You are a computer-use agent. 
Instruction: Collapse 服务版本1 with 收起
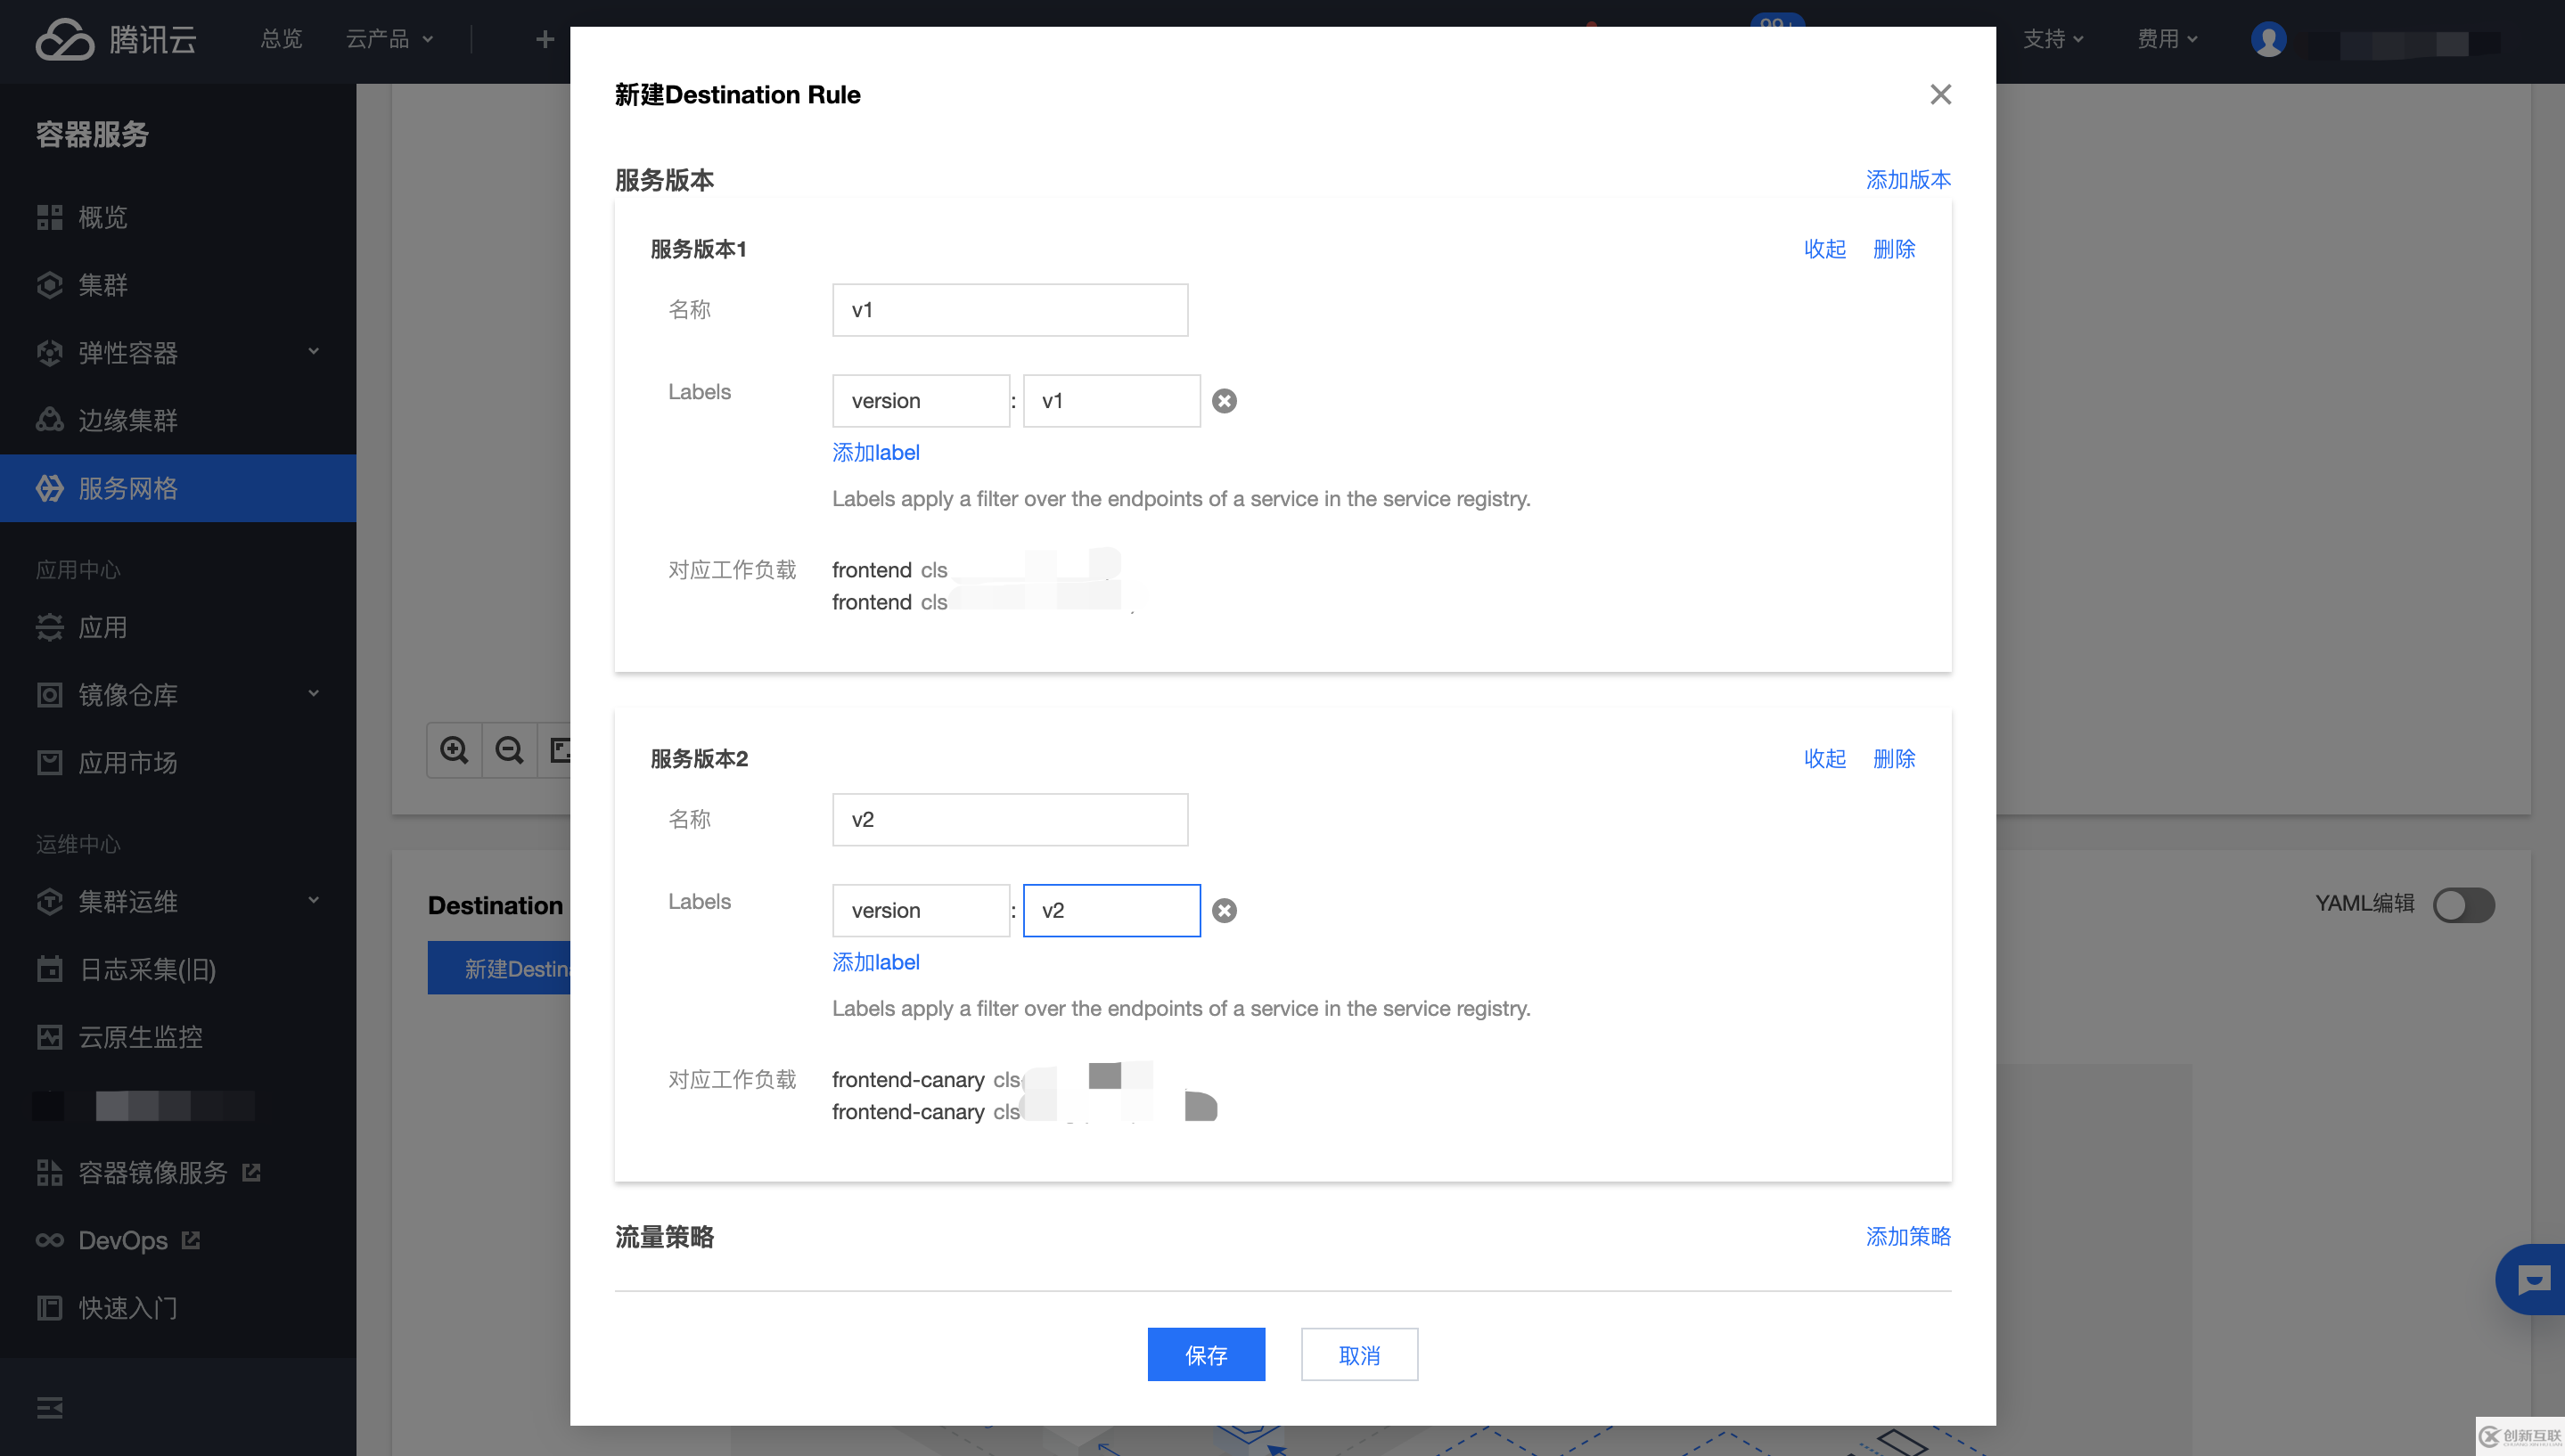point(1825,249)
